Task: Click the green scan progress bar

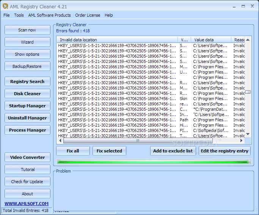Action: click(154, 162)
